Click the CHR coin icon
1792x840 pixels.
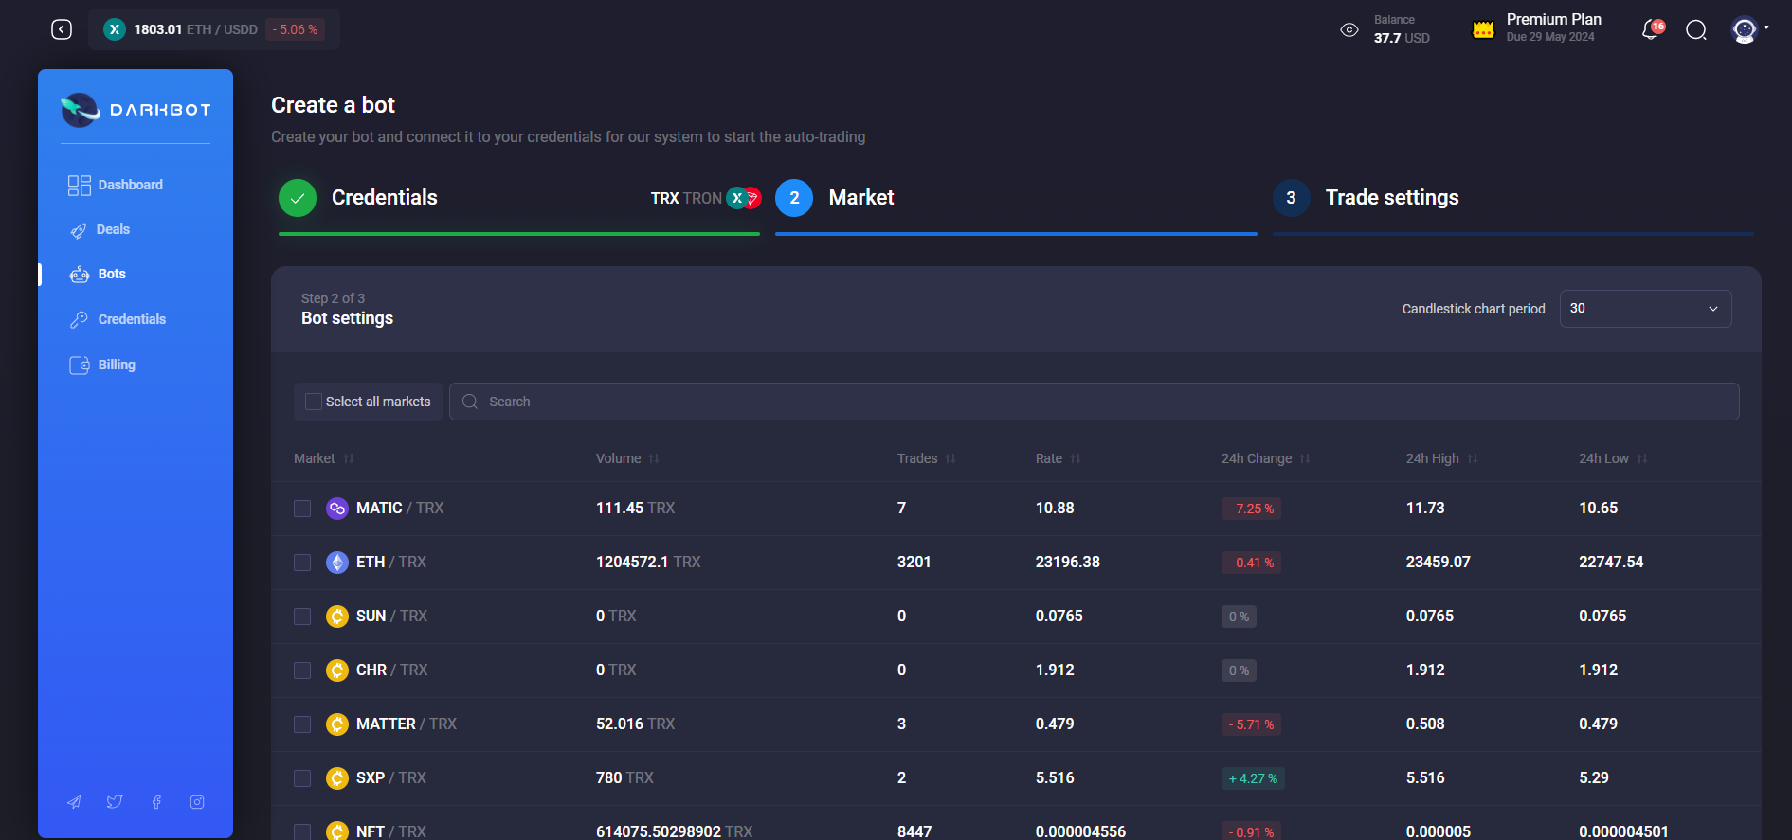click(x=337, y=670)
